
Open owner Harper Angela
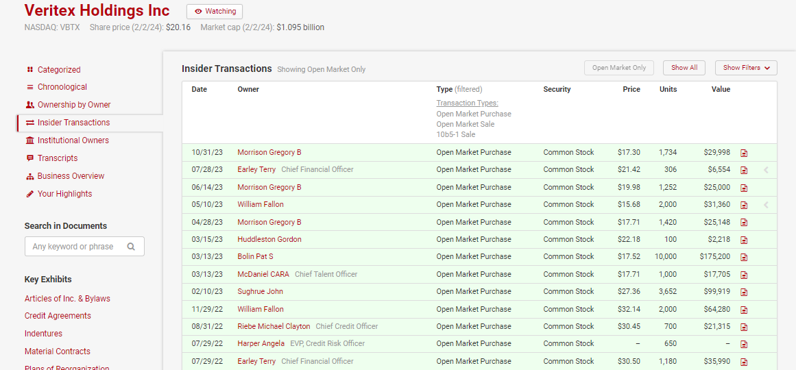point(261,343)
